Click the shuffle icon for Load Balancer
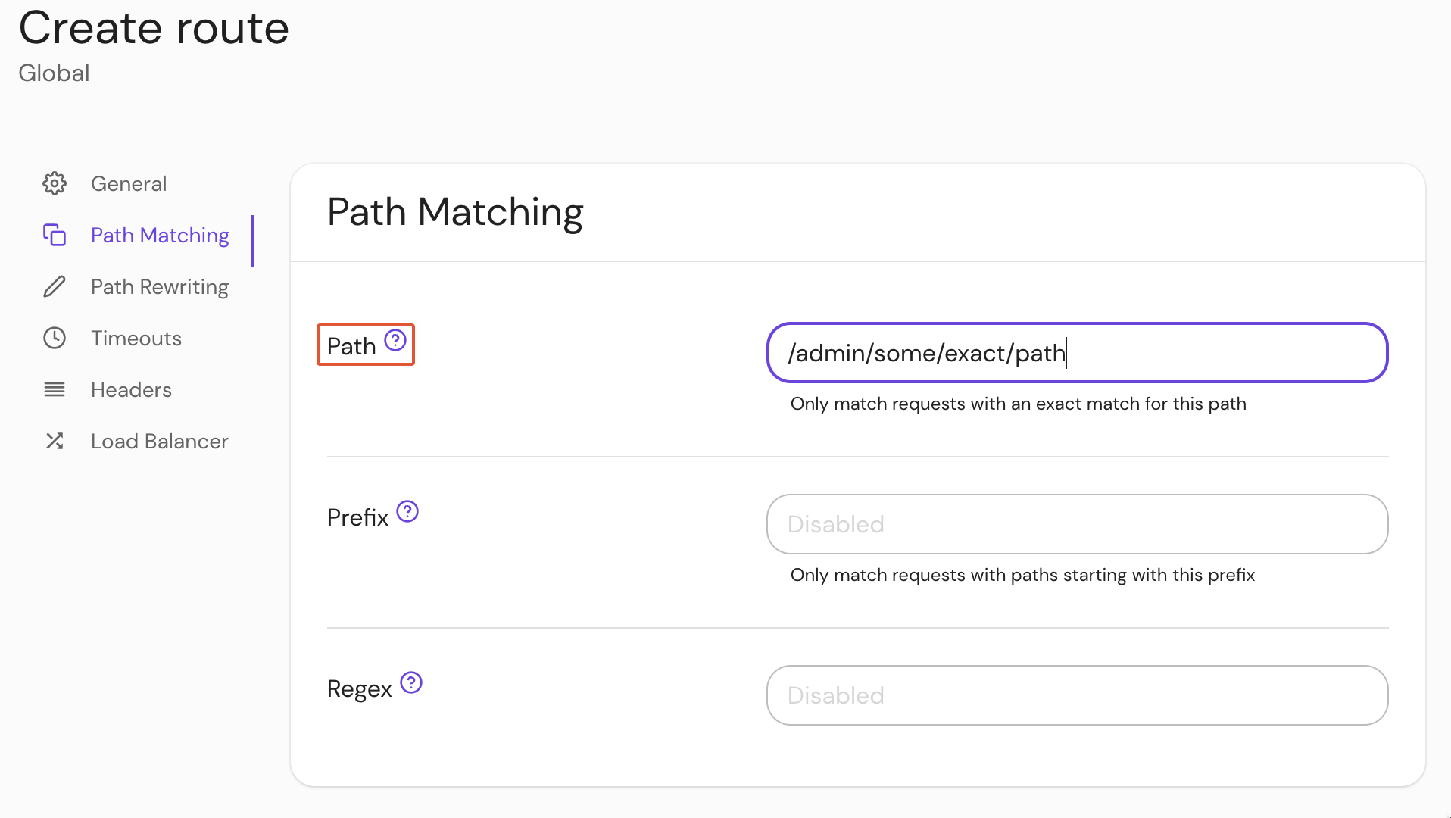The width and height of the screenshot is (1451, 818). tap(54, 441)
